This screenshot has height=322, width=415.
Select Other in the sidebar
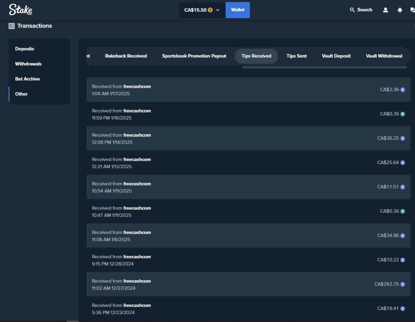[21, 94]
